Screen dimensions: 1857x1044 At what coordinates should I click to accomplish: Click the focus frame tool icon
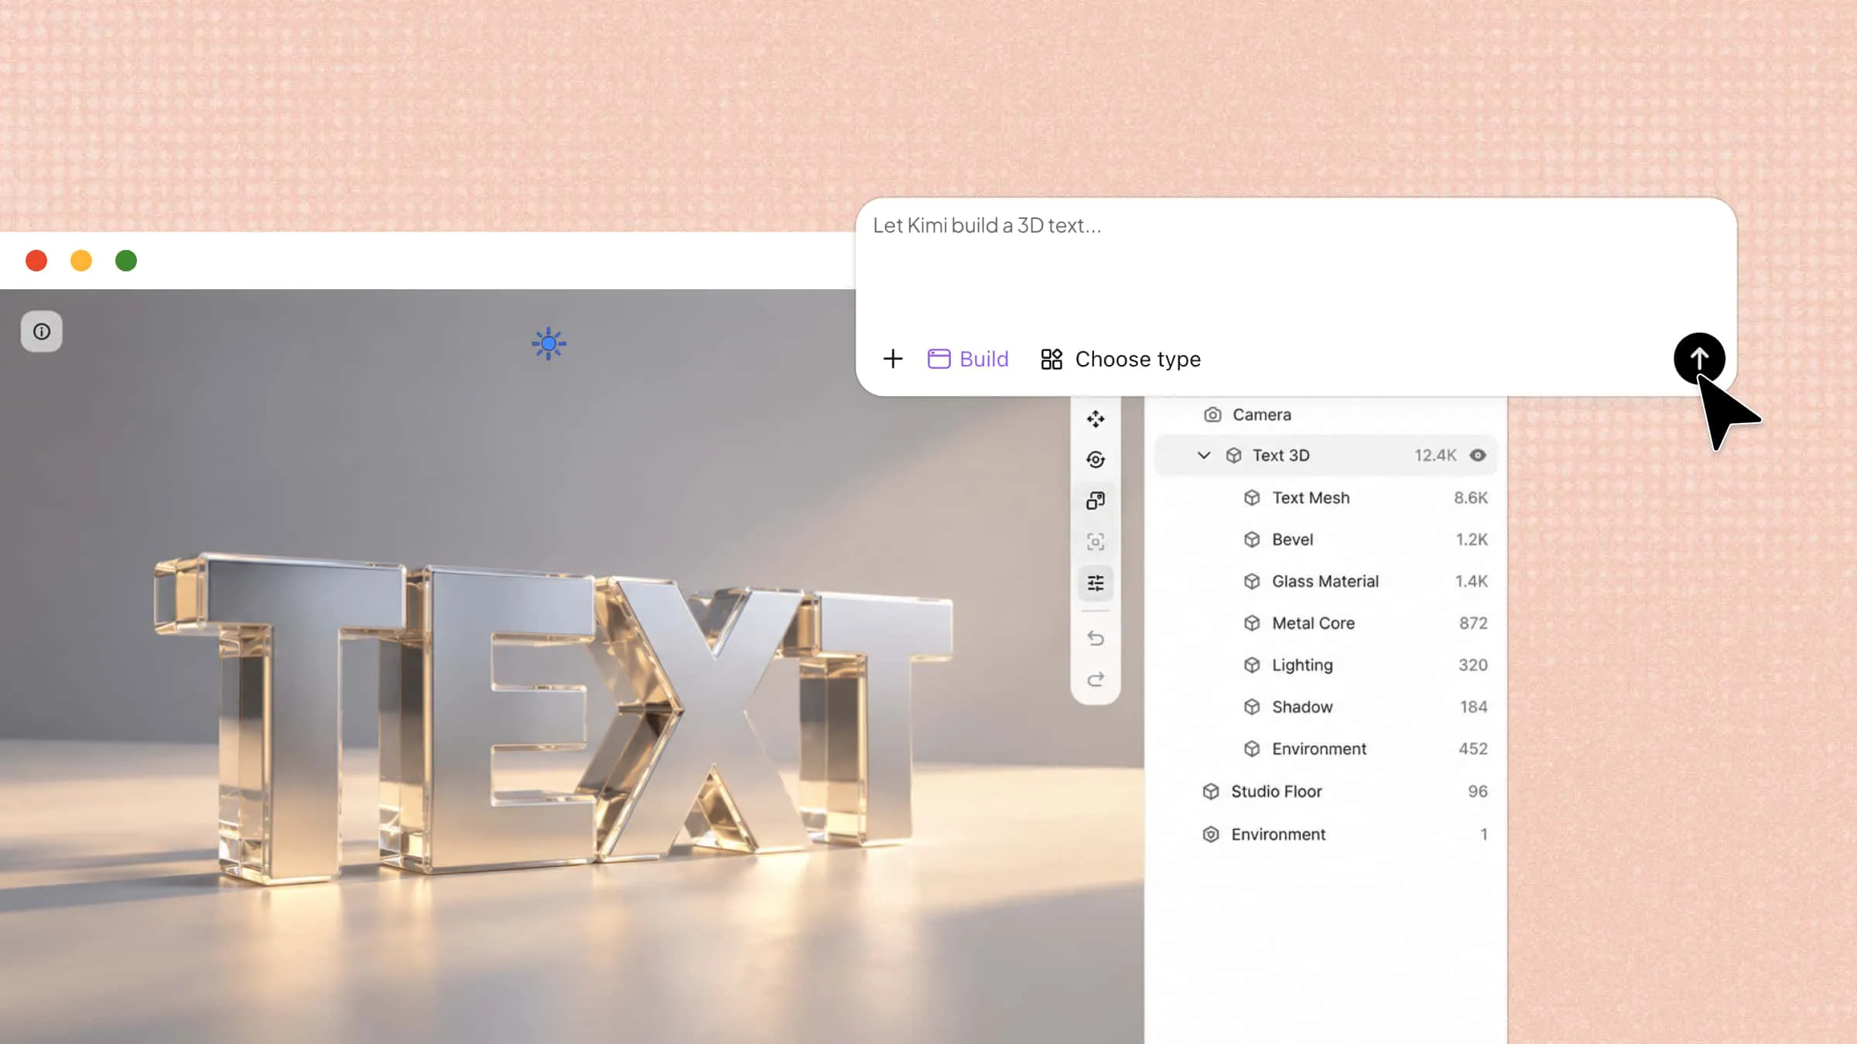1096,542
